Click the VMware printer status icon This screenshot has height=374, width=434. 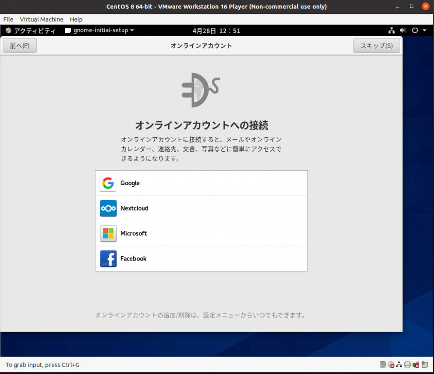(407, 365)
